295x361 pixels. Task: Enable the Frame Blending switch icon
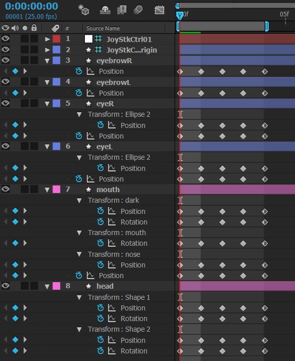coord(122,10)
